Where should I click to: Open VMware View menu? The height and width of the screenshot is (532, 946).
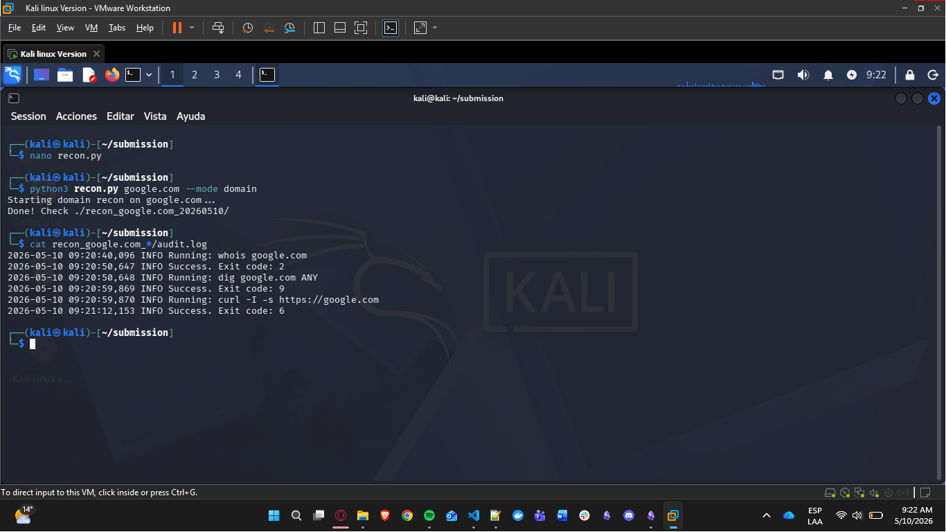coord(65,28)
